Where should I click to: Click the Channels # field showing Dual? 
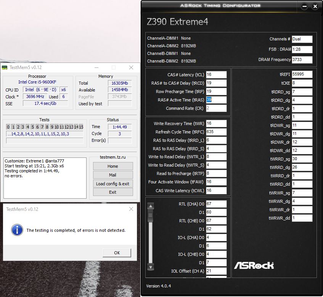pos(302,39)
